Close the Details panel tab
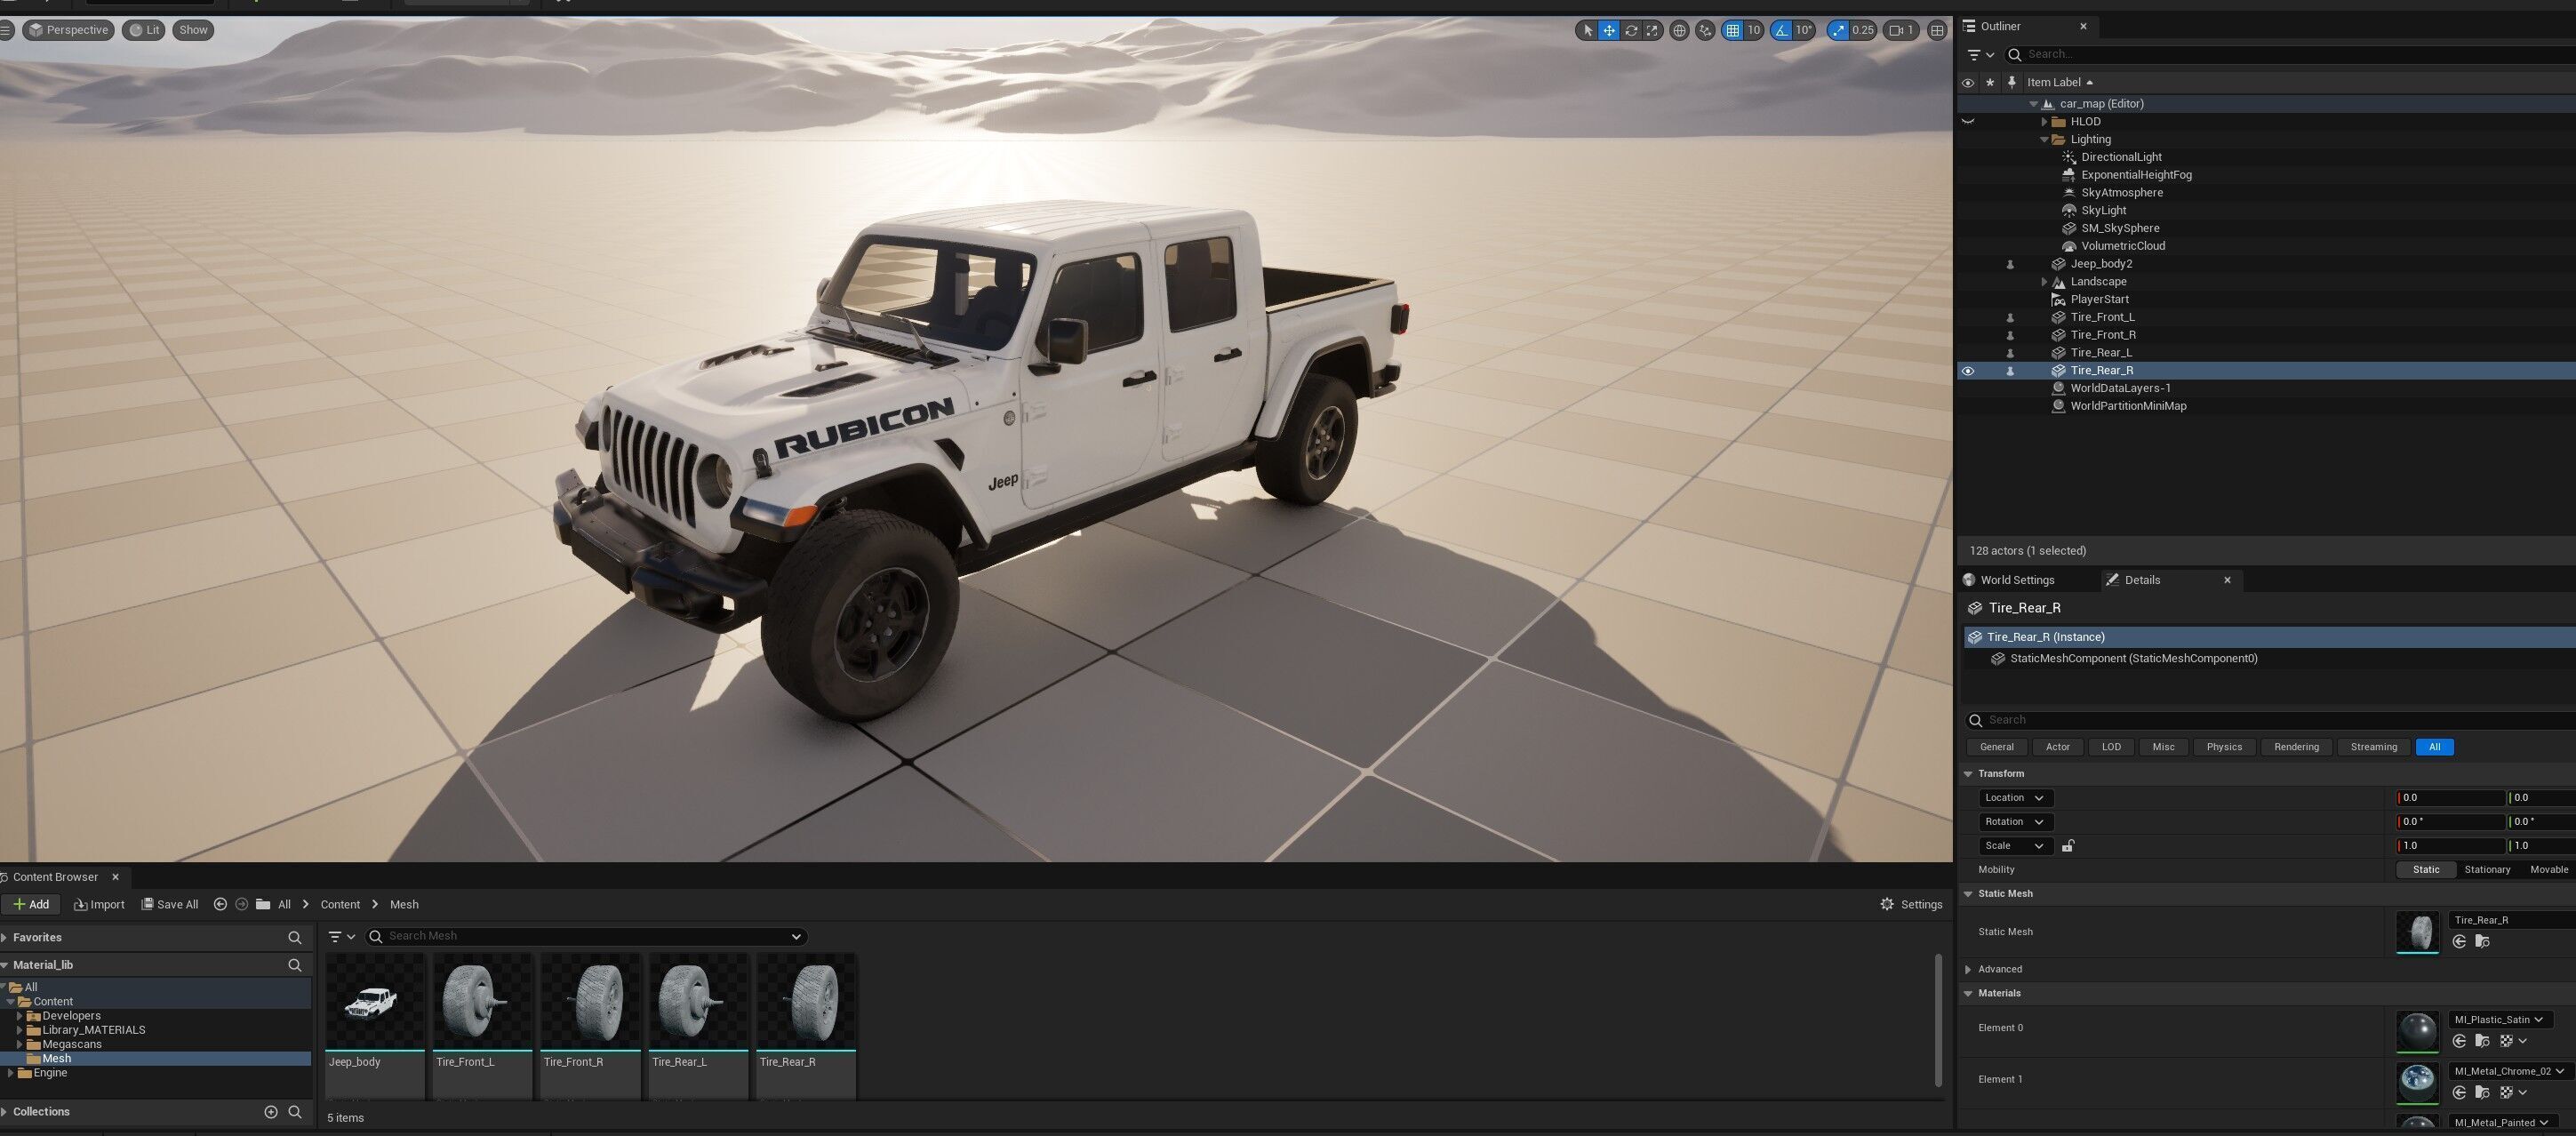 (x=2227, y=580)
